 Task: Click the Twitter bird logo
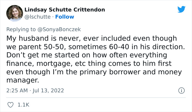point(181,10)
